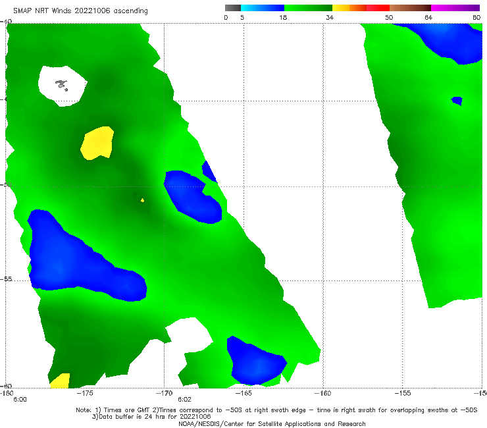This screenshot has height=428, width=487.
Task: Click the color bar label '18'
Action: (x=283, y=17)
